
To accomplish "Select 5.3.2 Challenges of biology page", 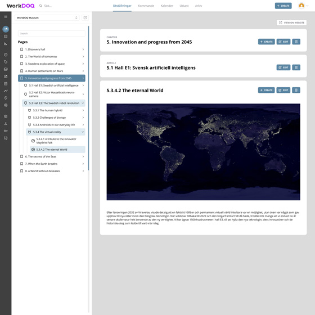I will click(x=56, y=118).
